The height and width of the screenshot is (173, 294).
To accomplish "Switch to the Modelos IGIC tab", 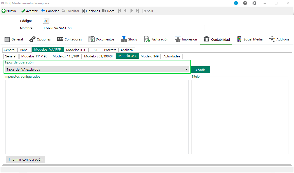I will [76, 50].
